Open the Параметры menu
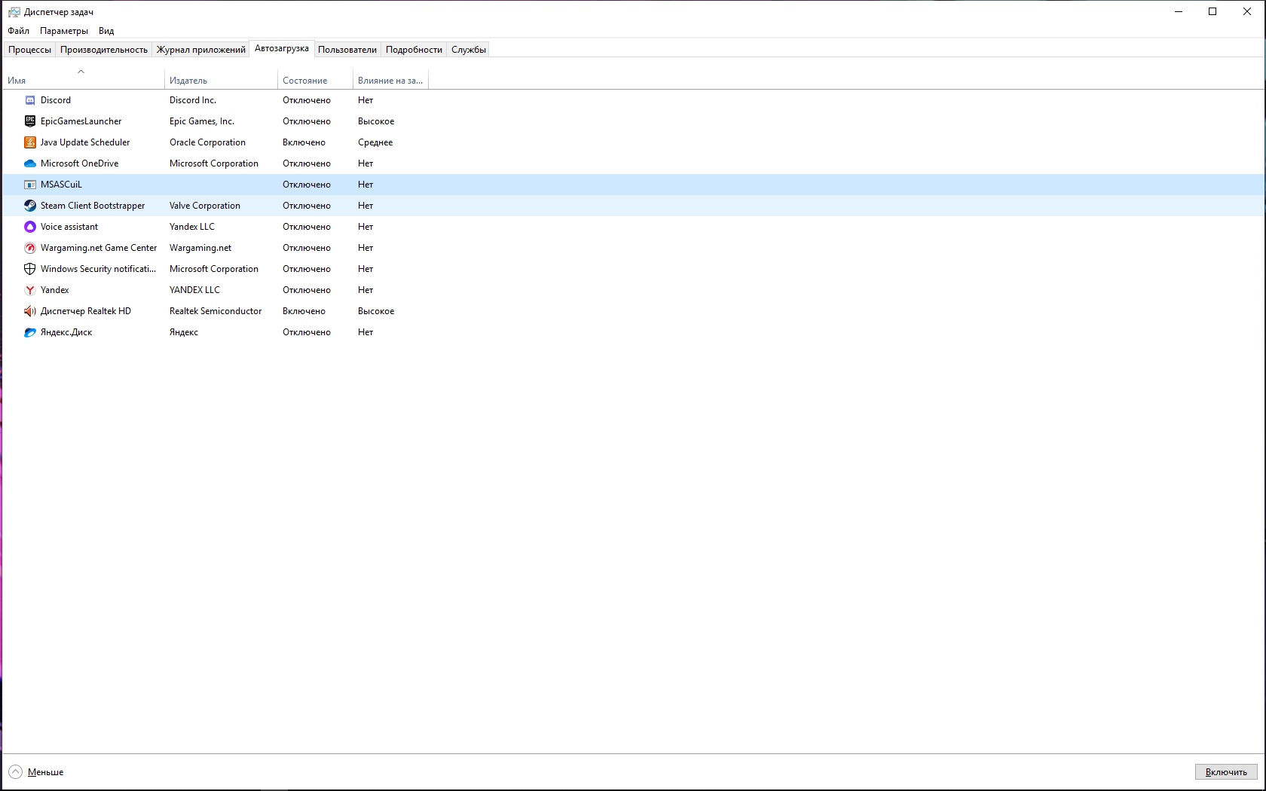1266x791 pixels. pyautogui.click(x=64, y=31)
